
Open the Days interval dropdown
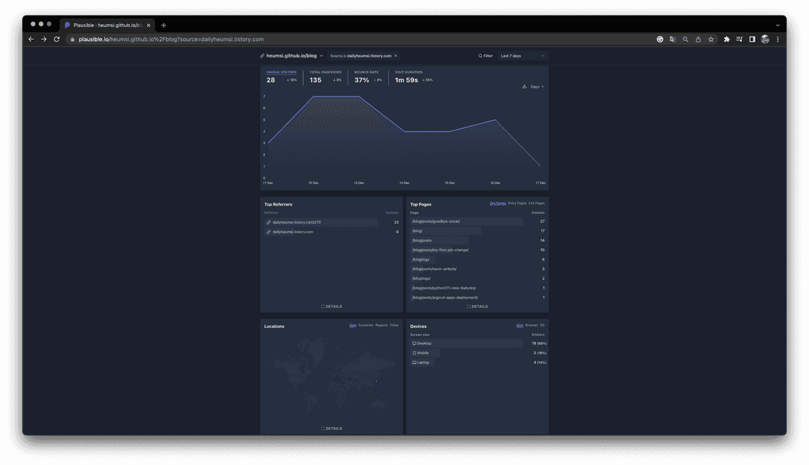pyautogui.click(x=537, y=86)
